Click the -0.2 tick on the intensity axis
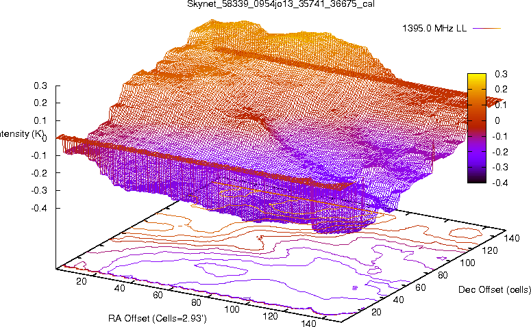Image resolution: width=531 pixels, height=327 pixels. [x=39, y=173]
